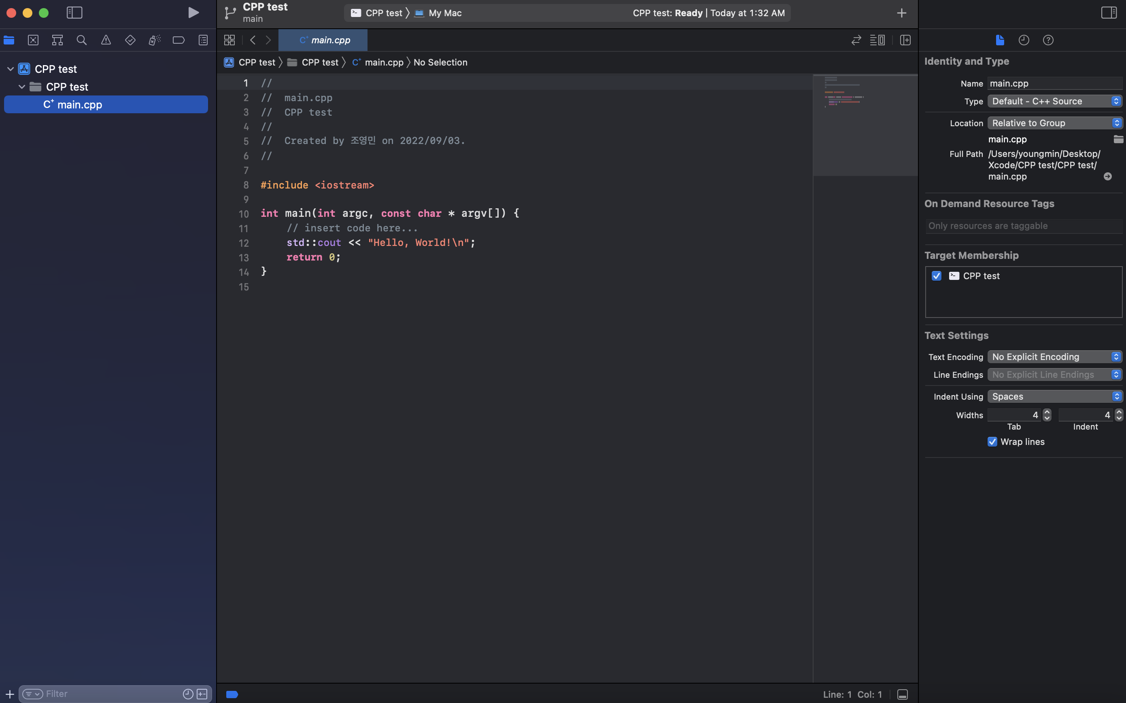Open the Breakpoint navigator icon
The image size is (1126, 703).
point(178,40)
